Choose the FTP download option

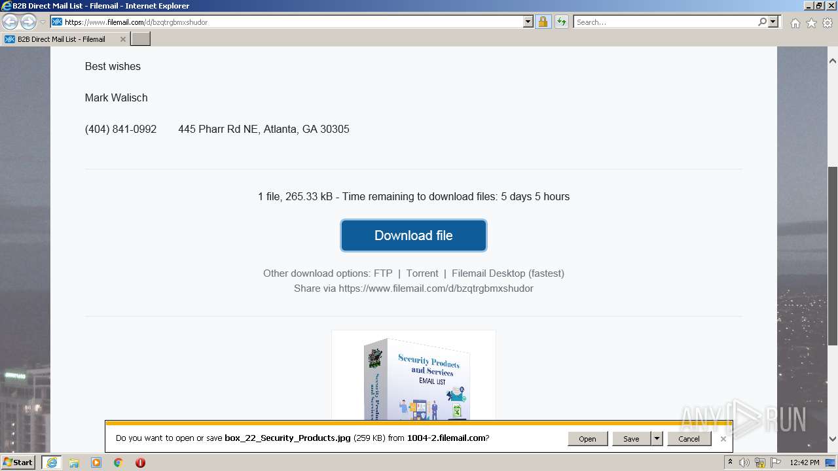(383, 273)
